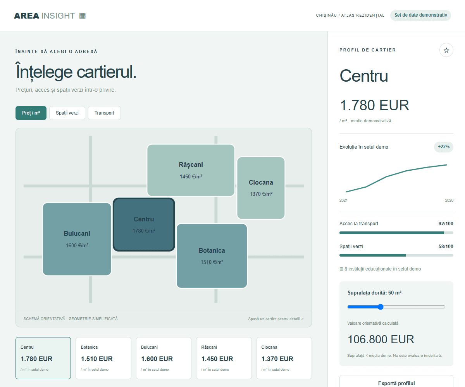Viewport: 465px width, 387px height.
Task: Select the Râșcani district on the map
Action: click(x=191, y=170)
